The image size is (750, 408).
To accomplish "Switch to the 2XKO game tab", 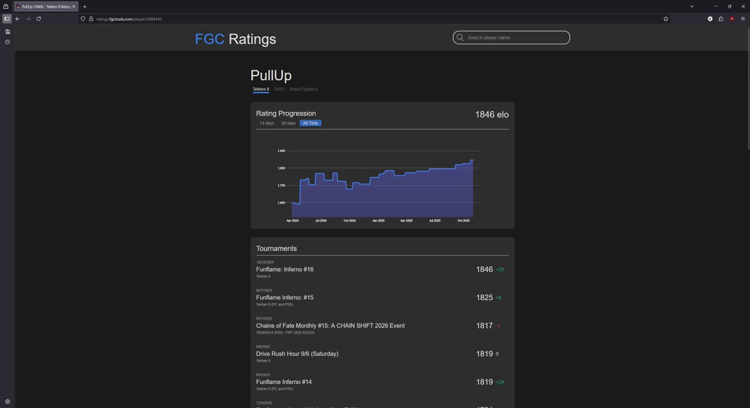I will tap(279, 89).
